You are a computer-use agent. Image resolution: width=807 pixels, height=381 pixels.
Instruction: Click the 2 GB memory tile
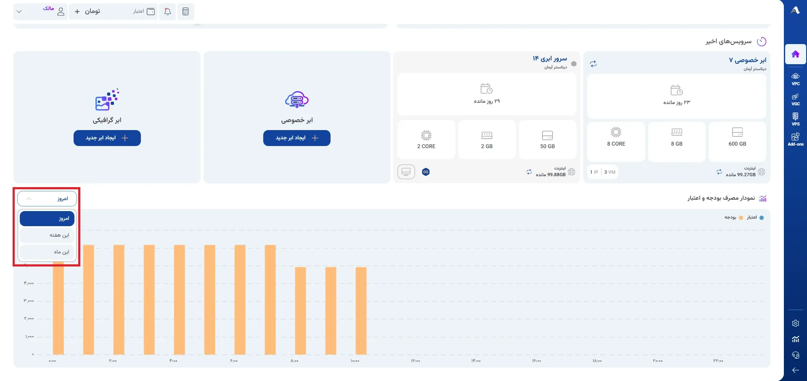[487, 140]
